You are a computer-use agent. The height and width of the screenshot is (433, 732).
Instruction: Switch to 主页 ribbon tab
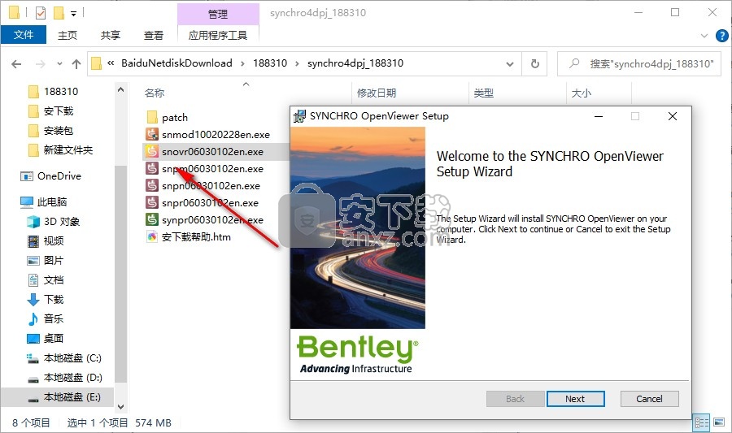(68, 35)
